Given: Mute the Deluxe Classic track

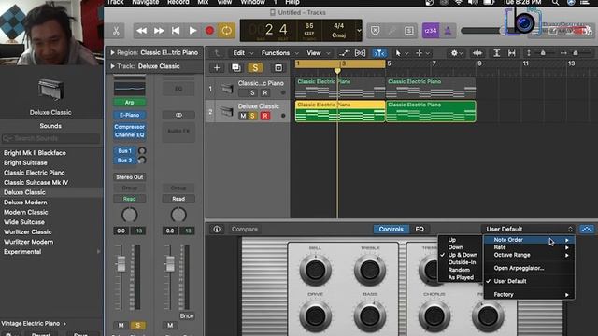Looking at the screenshot, I should pyautogui.click(x=243, y=116).
